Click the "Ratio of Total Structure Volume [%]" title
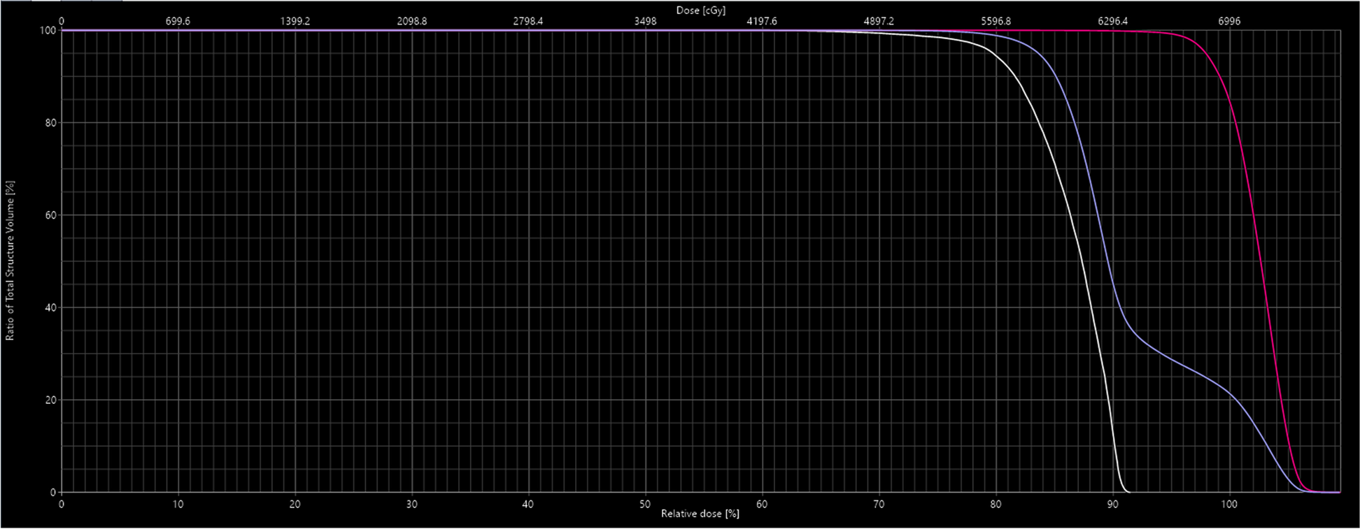This screenshot has width=1360, height=529. point(10,261)
